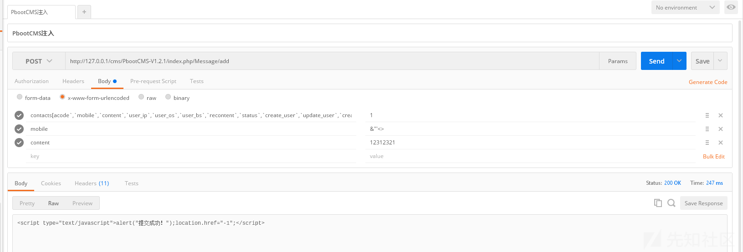Click value field containing 12312321
This screenshot has height=252, width=743.
click(x=530, y=143)
